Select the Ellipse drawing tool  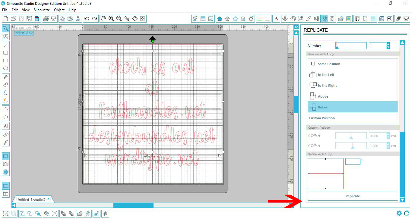(5, 68)
